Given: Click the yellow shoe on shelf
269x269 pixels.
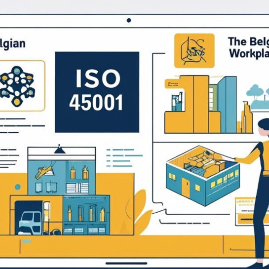Looking at the screenshot, I should [x=44, y=172].
